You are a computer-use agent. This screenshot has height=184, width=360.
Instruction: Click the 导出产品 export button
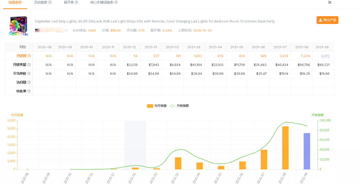[327, 20]
